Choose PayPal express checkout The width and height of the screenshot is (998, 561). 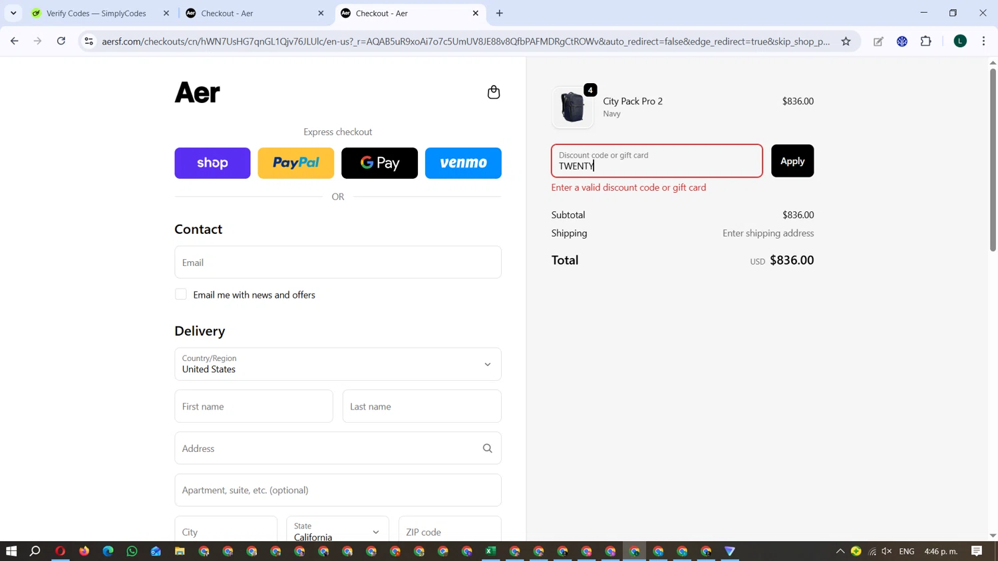click(x=296, y=163)
